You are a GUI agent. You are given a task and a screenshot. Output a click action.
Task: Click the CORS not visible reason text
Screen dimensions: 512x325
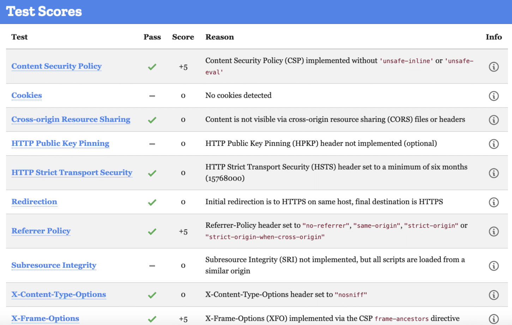[x=335, y=119]
